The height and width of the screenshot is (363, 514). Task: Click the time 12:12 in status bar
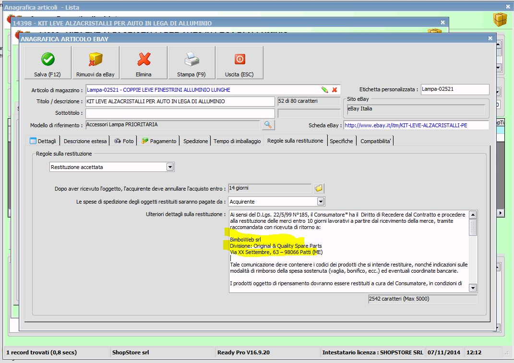click(474, 352)
